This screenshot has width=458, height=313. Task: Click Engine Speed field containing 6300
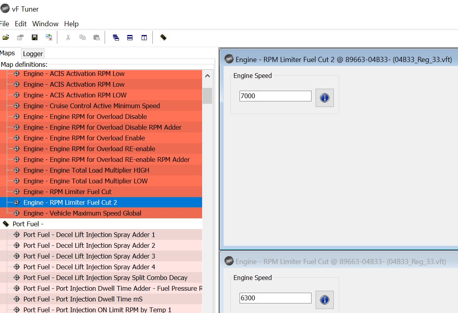[275, 298]
